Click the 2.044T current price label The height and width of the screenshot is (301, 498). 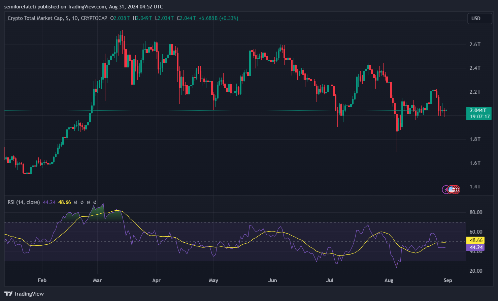tap(478, 110)
